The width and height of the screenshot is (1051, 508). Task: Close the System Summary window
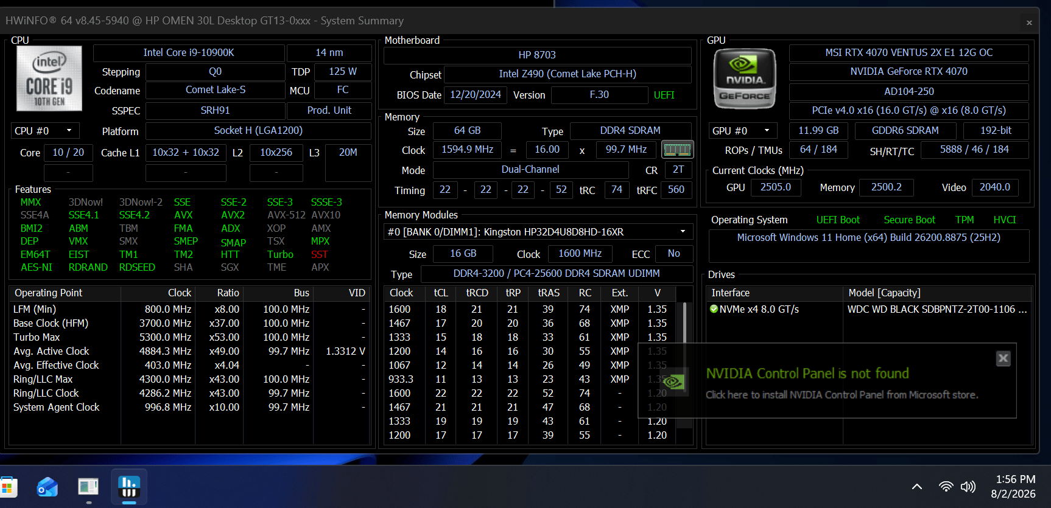(x=1029, y=23)
